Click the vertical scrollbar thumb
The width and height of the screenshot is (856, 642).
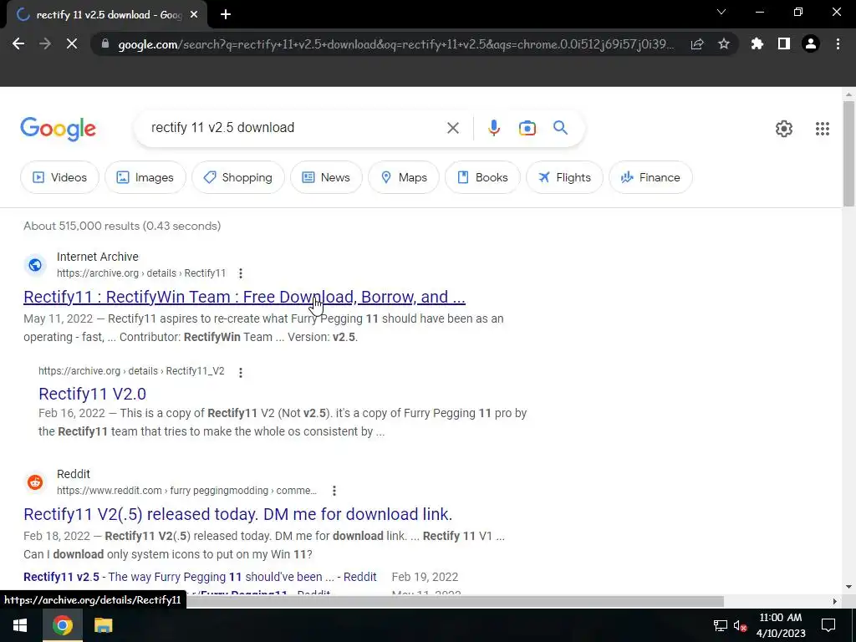(x=849, y=154)
